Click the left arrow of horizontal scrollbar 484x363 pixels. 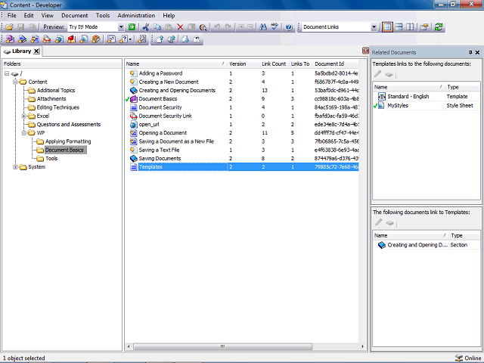(x=129, y=346)
